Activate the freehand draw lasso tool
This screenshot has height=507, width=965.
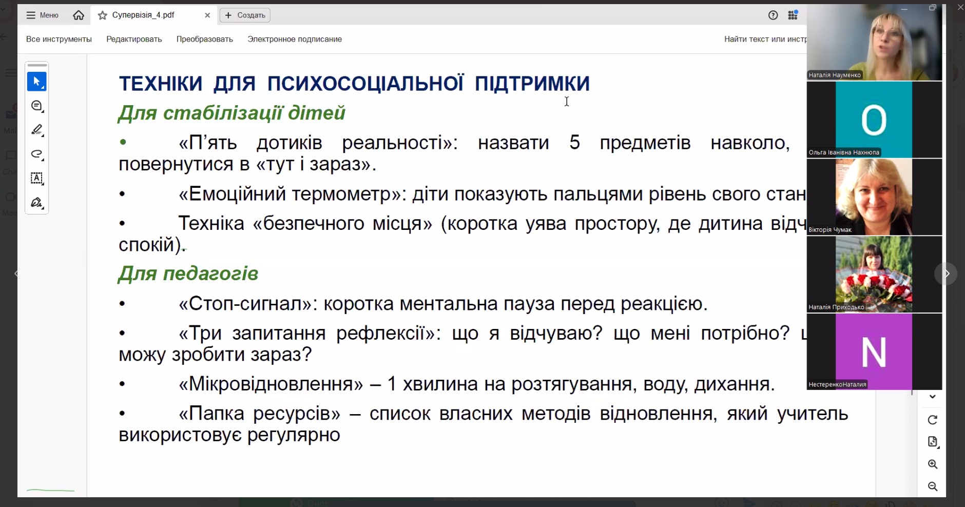pos(36,154)
